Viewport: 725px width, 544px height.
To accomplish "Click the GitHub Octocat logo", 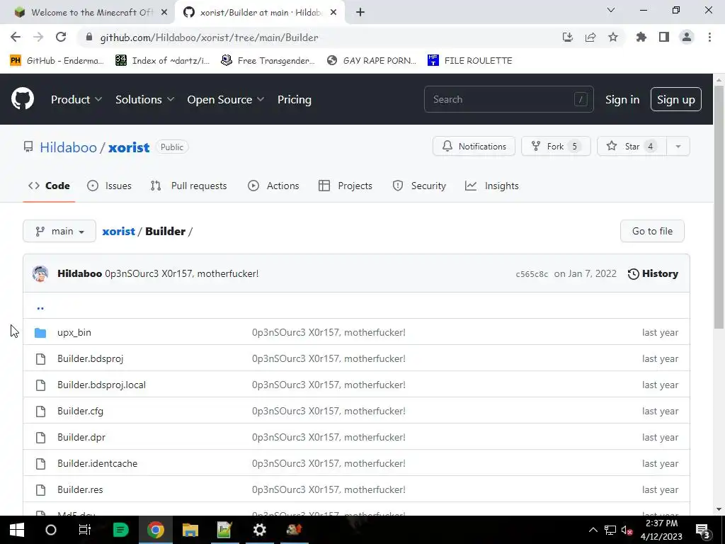I will pyautogui.click(x=23, y=98).
